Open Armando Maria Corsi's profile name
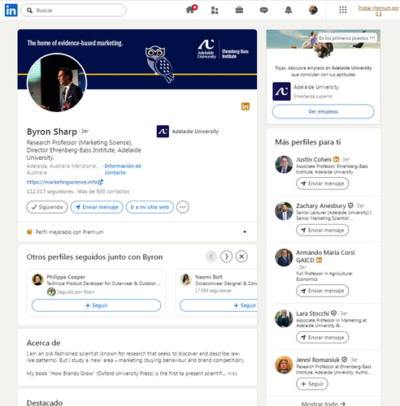The image size is (400, 406). pos(325,256)
